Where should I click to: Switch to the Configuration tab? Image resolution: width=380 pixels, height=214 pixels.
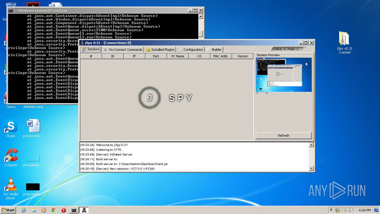190,50
